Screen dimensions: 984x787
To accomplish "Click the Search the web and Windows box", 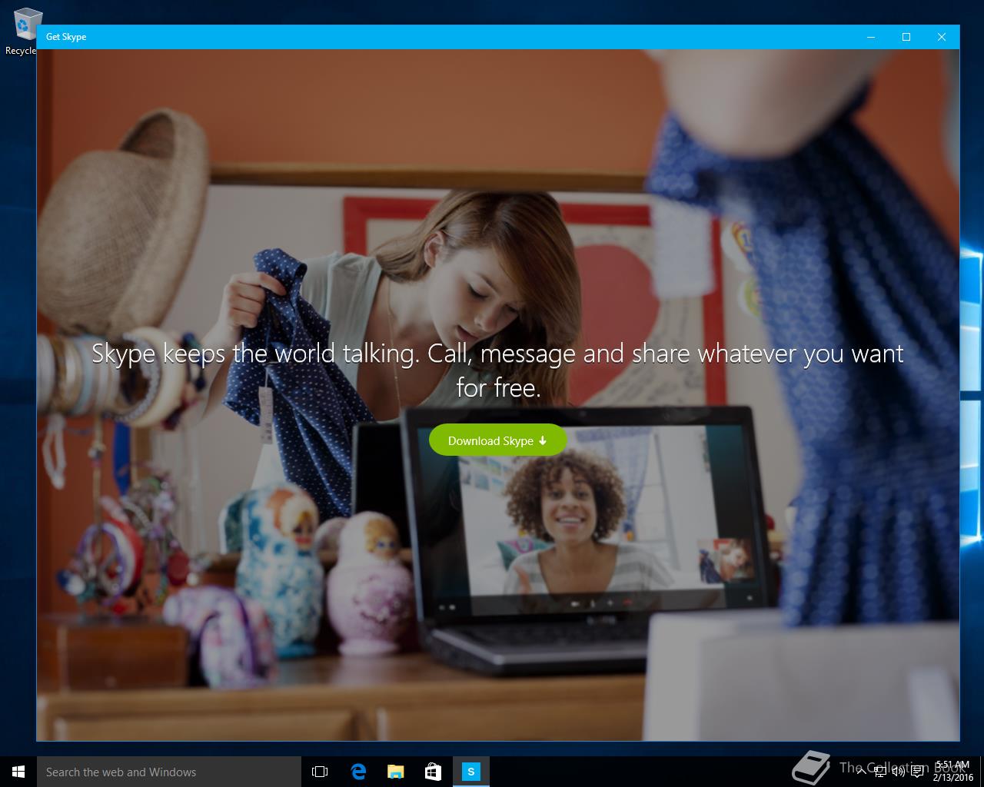I will [x=169, y=772].
